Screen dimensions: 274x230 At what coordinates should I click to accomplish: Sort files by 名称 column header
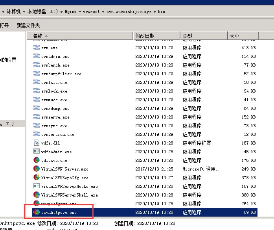(37, 36)
